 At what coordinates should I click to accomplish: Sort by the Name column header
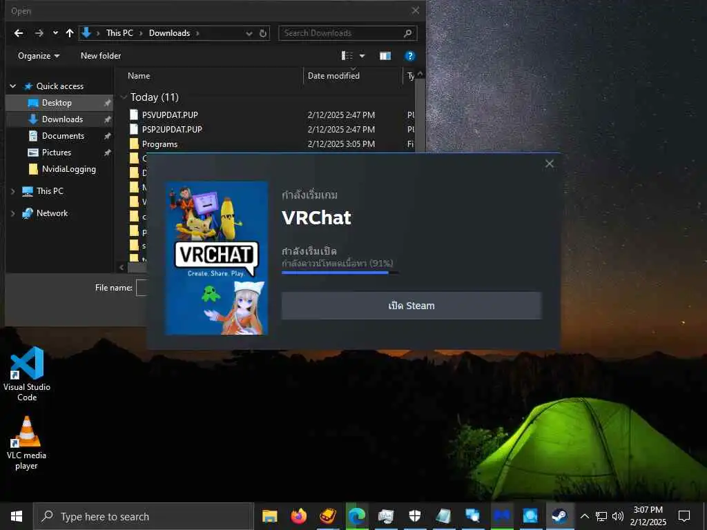point(139,76)
